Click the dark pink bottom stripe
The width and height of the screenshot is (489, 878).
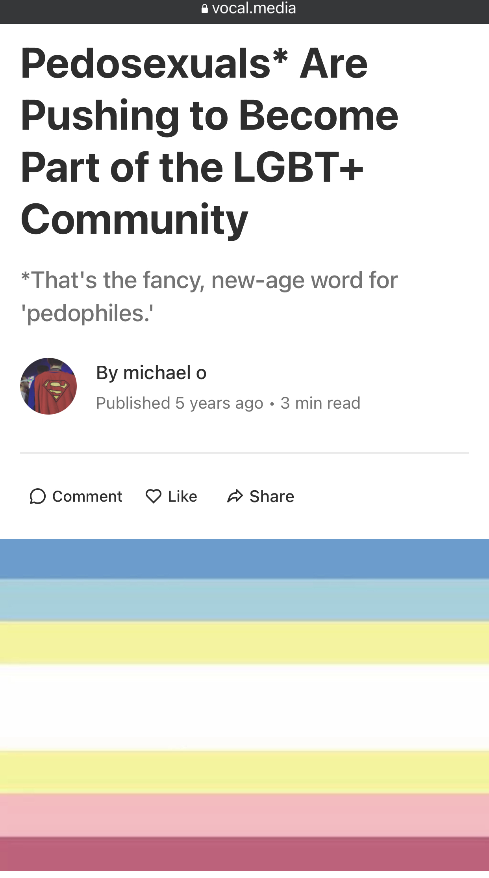tap(245, 854)
